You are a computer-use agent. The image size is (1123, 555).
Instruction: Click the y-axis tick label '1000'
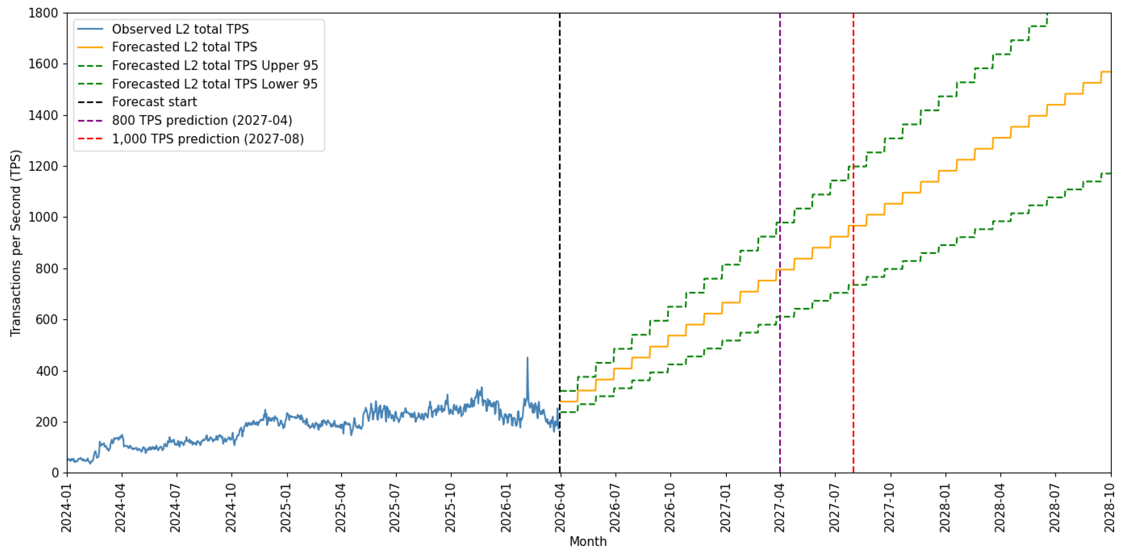coord(43,217)
